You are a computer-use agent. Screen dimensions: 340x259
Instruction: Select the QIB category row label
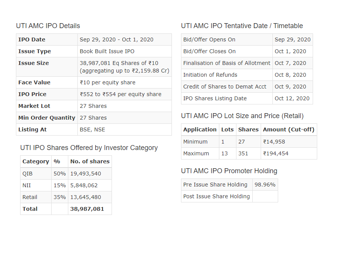28,174
